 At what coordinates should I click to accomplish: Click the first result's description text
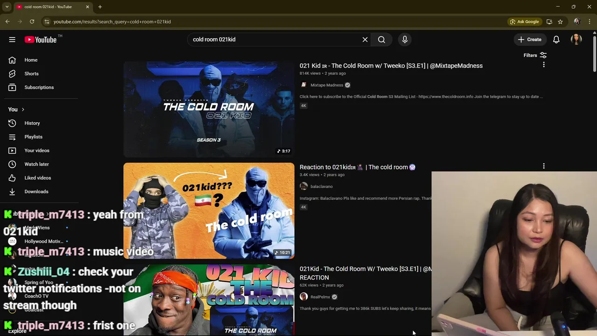(421, 97)
